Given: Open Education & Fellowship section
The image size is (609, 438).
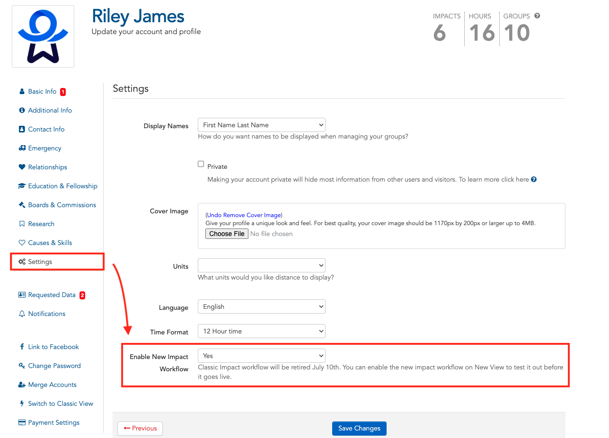Looking at the screenshot, I should point(63,186).
